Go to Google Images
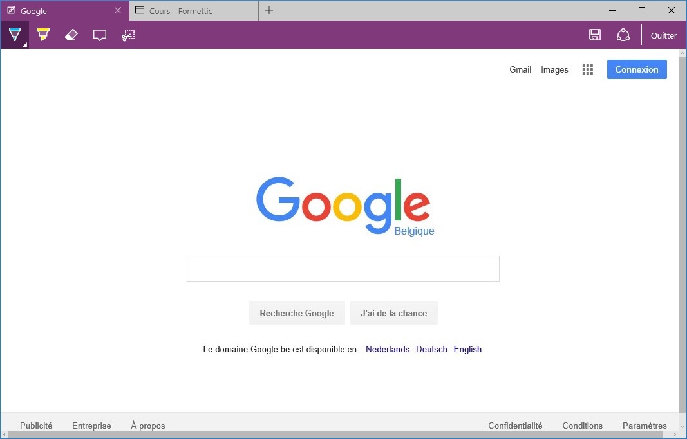This screenshot has width=687, height=439. [554, 69]
